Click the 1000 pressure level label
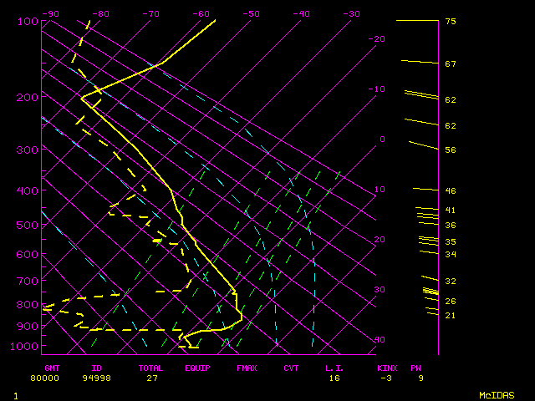 click(28, 346)
